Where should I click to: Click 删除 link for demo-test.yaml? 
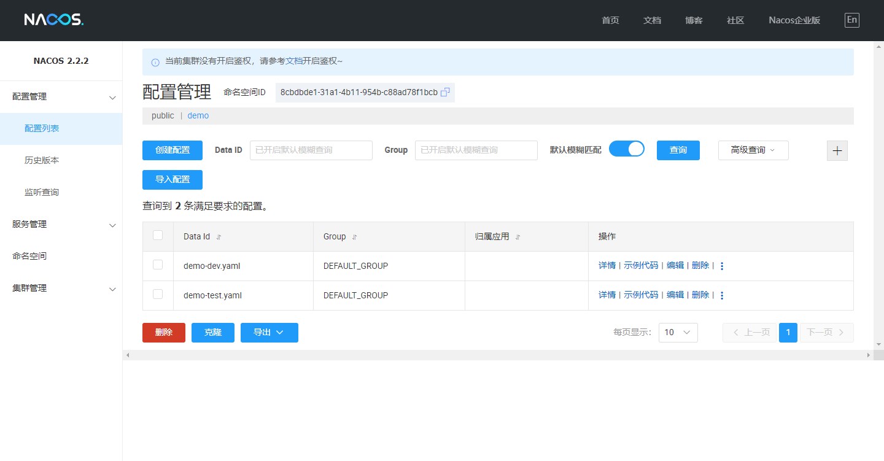700,295
